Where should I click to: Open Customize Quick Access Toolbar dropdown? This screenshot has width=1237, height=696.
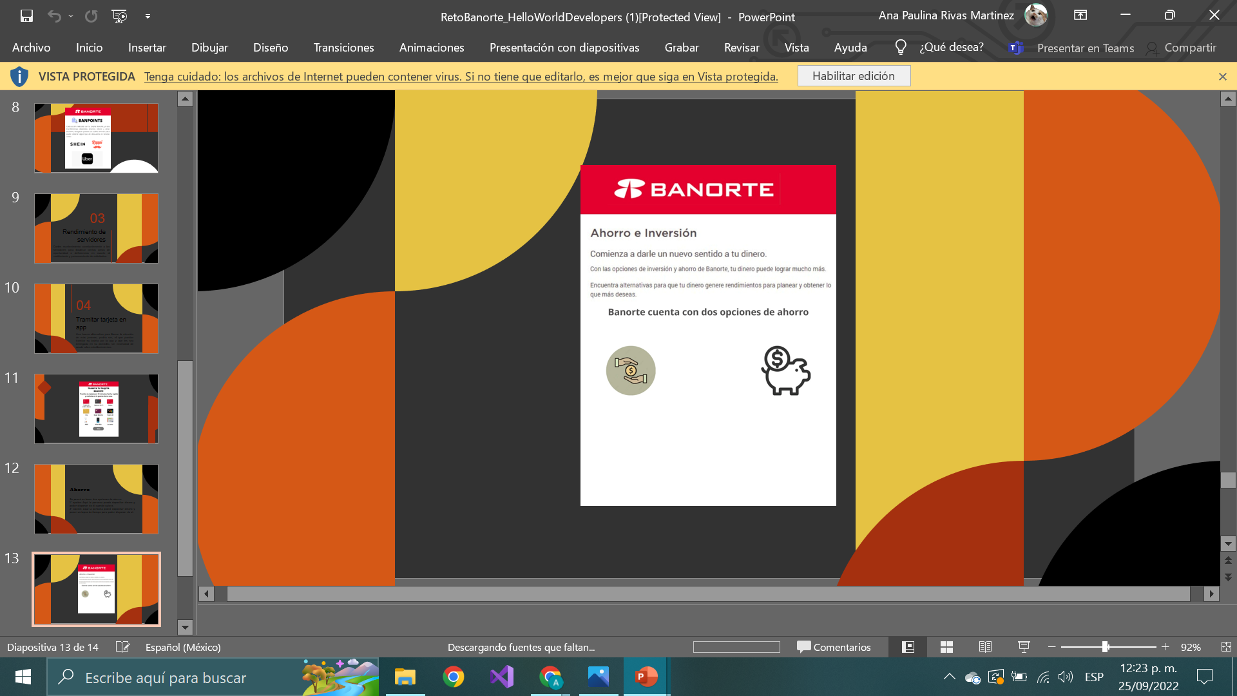pos(148,16)
